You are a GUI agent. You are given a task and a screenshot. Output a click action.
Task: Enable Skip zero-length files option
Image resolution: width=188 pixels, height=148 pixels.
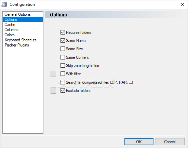pos(63,66)
